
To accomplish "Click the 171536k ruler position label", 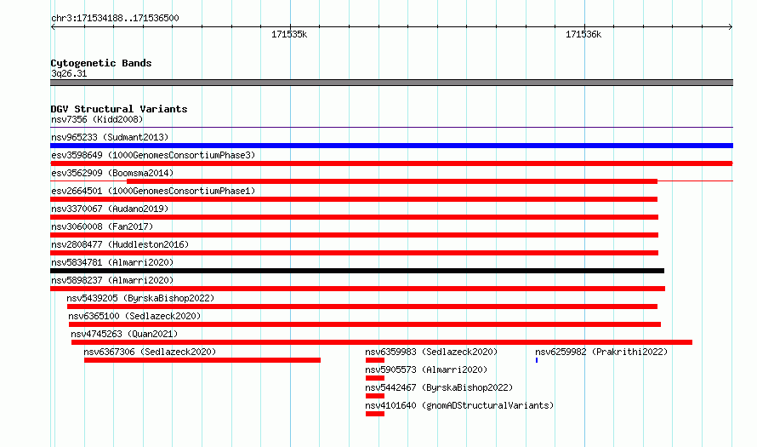I will coord(583,34).
